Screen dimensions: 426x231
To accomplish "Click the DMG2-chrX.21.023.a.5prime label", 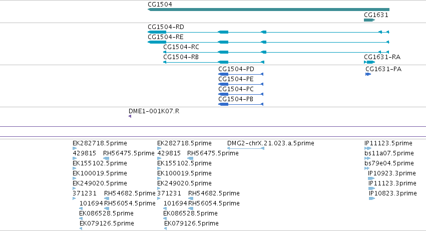I will point(271,143).
